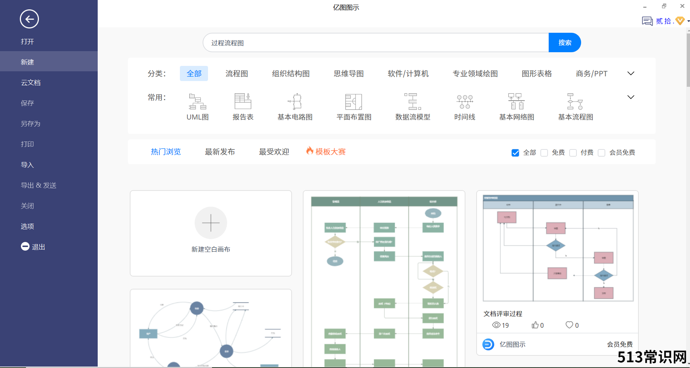Viewport: 690px width, 368px height.
Task: Select the 组织结构图 category tab
Action: (291, 73)
